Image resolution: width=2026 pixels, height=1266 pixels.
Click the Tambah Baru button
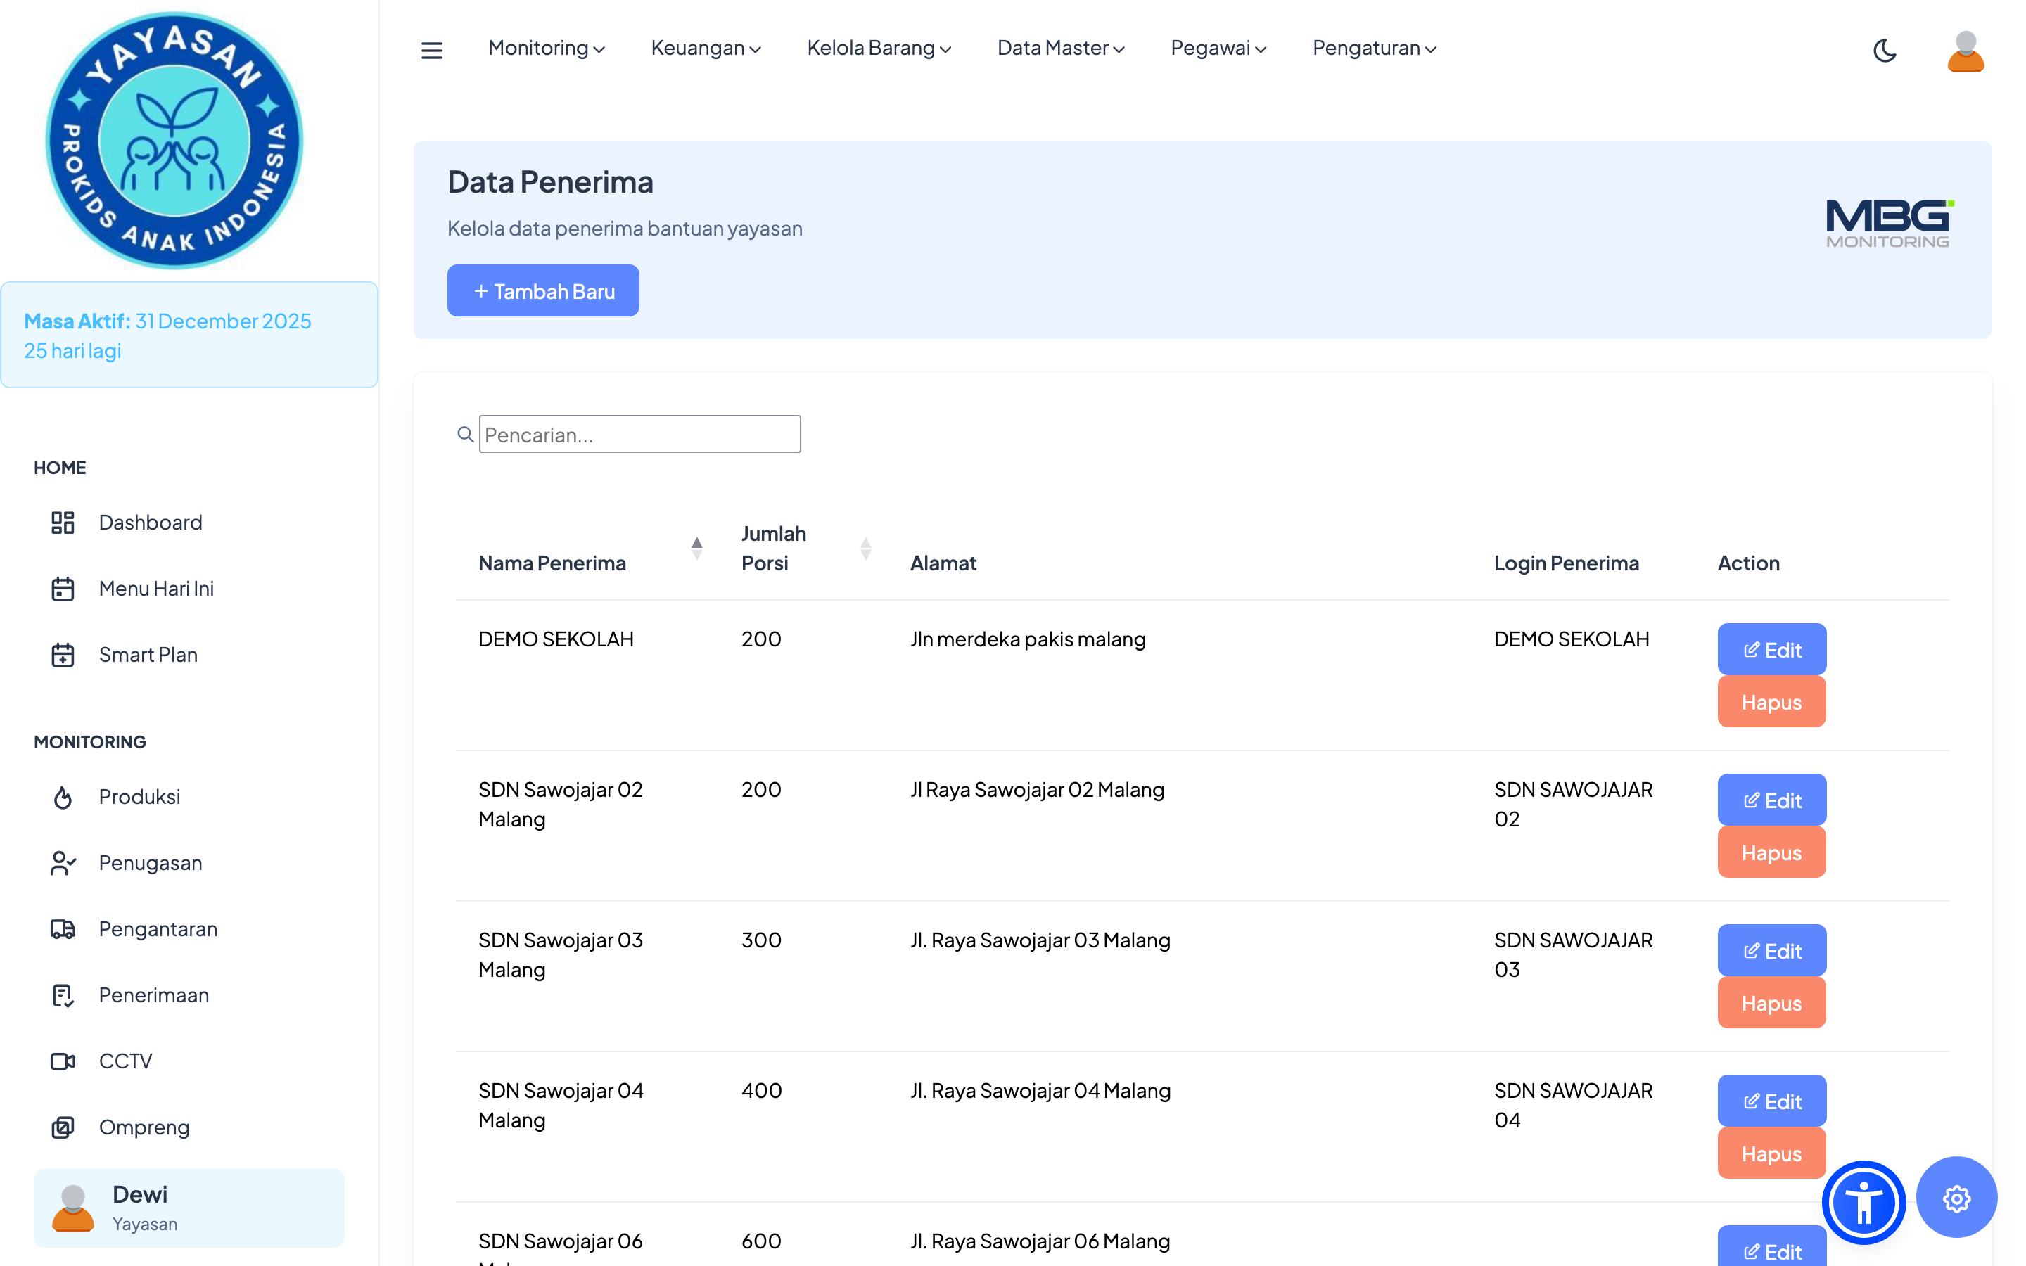542,290
